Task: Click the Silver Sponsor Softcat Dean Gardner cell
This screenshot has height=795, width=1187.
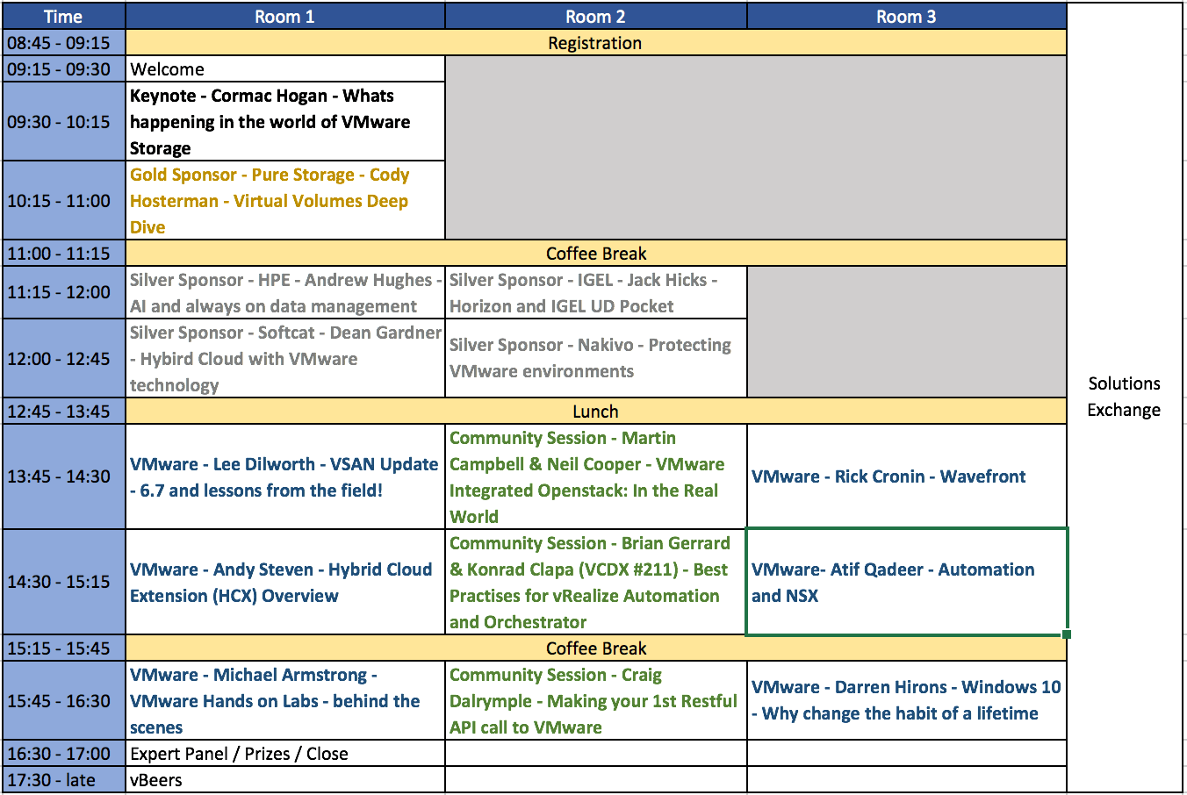Action: tap(285, 359)
